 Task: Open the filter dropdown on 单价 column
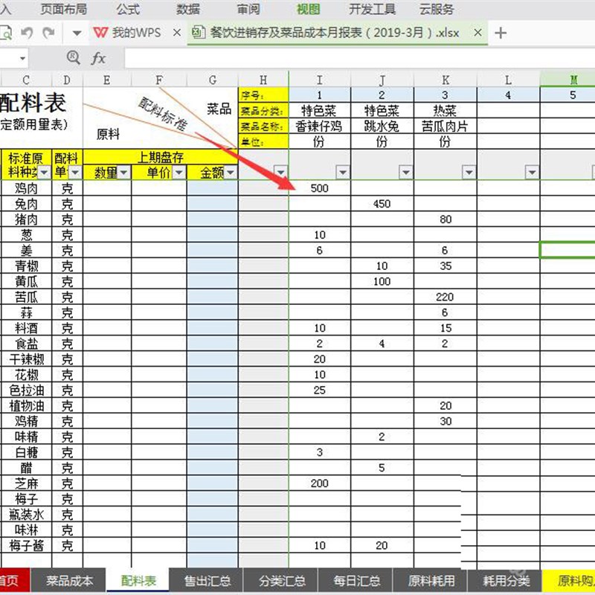(x=178, y=172)
